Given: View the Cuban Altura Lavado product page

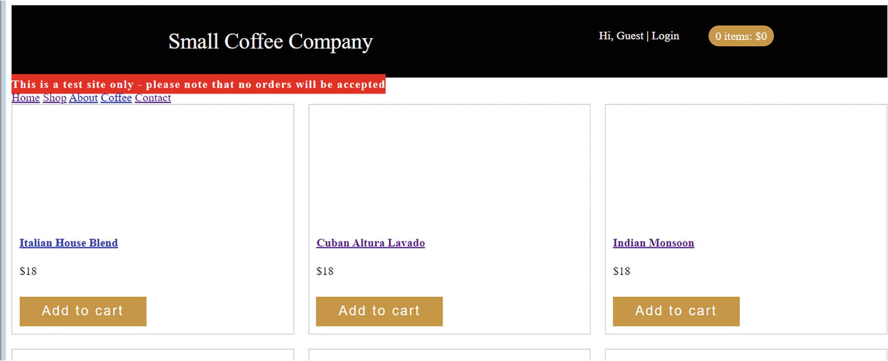Looking at the screenshot, I should [371, 243].
